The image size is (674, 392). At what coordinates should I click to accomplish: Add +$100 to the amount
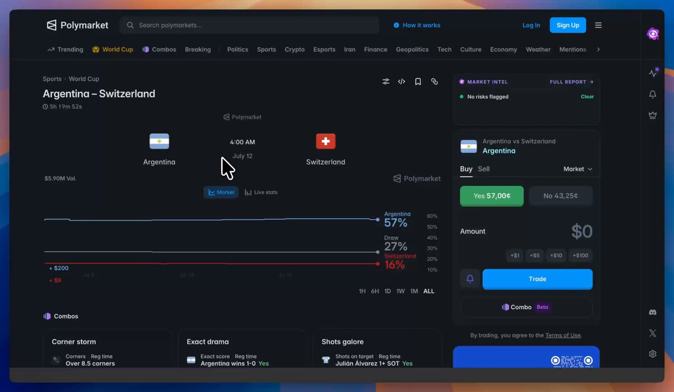point(580,256)
